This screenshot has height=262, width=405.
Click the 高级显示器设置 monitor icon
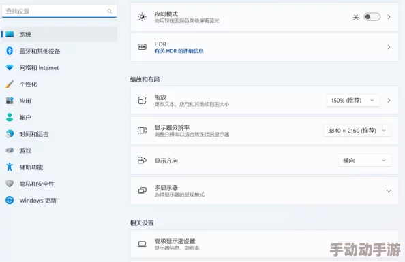(142, 244)
